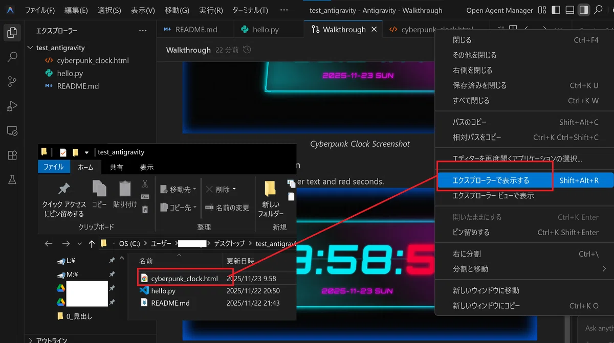
Task: Open the Explorer view in the activity bar
Action: click(x=12, y=33)
